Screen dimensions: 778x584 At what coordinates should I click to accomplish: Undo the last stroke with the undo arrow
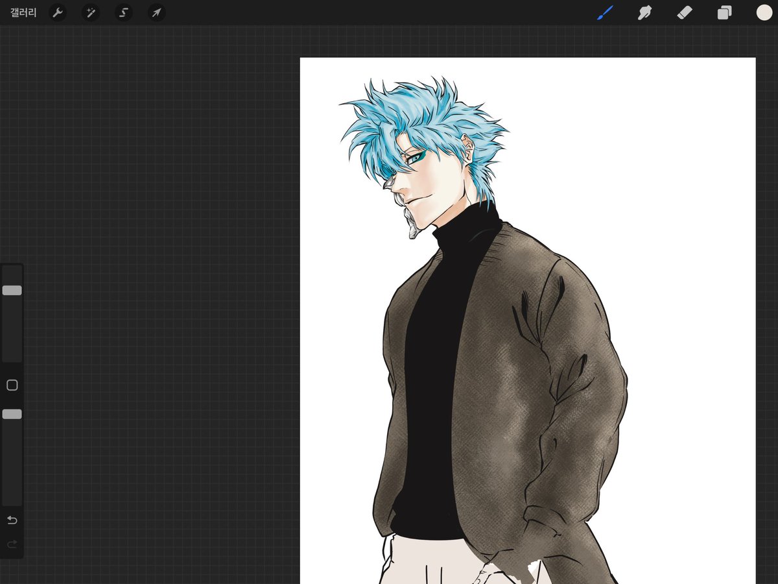coord(12,520)
